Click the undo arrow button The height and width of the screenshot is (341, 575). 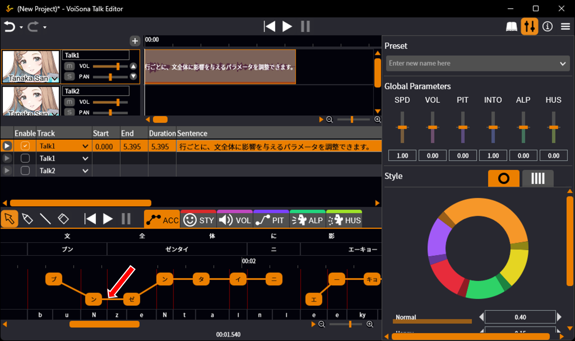click(x=9, y=27)
